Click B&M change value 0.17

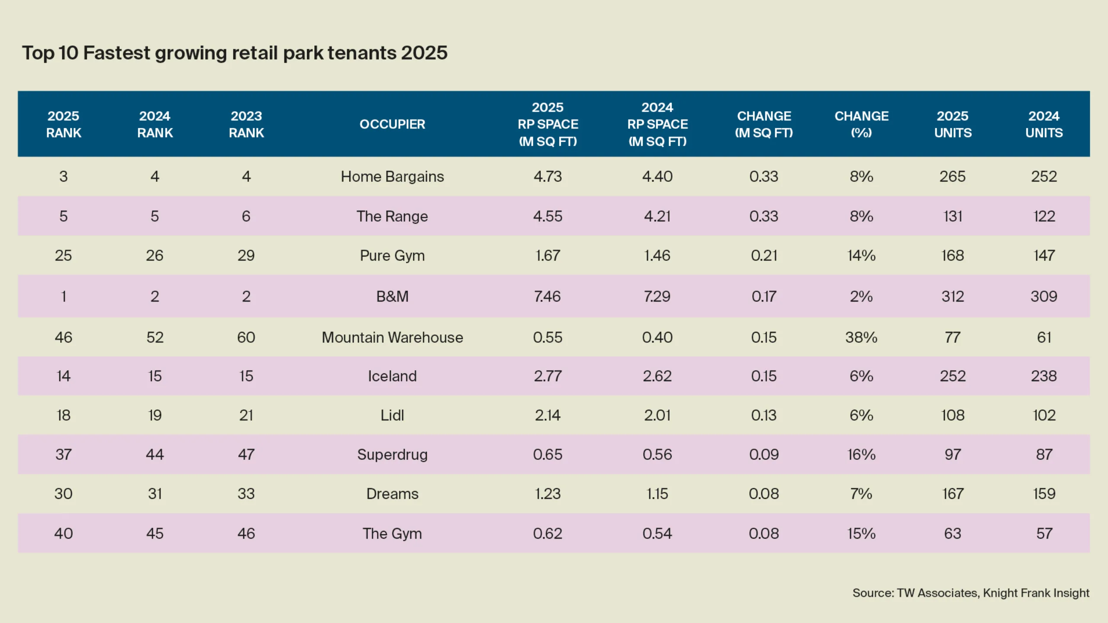[x=764, y=296]
